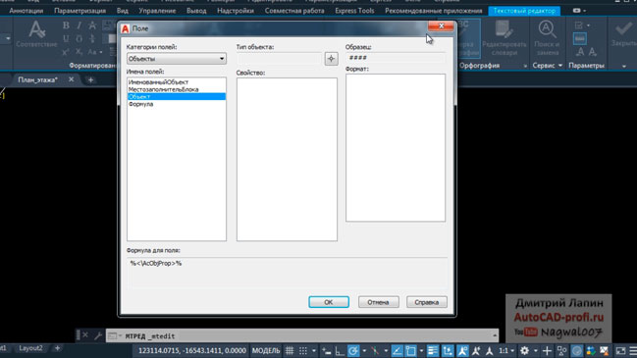This screenshot has width=637, height=358.
Task: Expand the Орфография panel
Action: pos(525,66)
